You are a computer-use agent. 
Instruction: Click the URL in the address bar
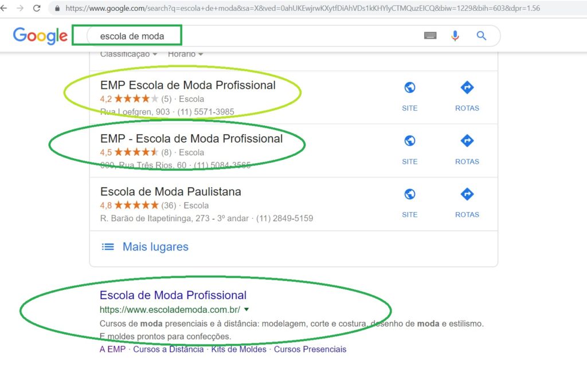[x=303, y=8]
